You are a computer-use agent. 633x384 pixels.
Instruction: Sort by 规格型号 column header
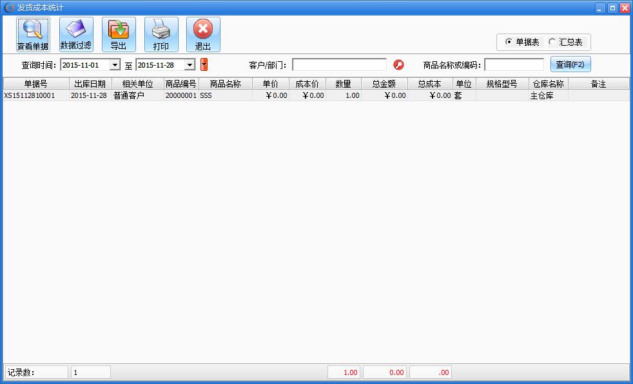tap(502, 84)
